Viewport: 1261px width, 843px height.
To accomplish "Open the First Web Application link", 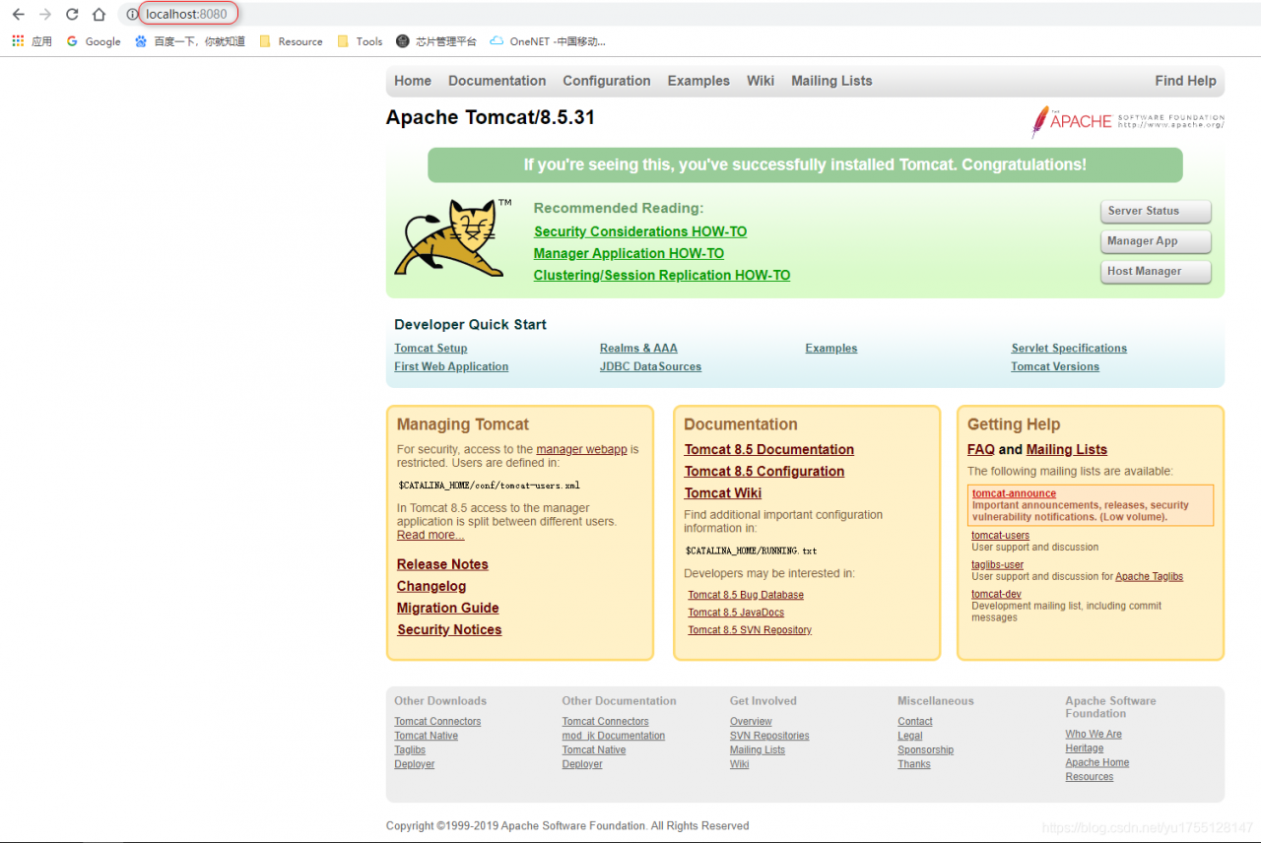I will (x=451, y=366).
